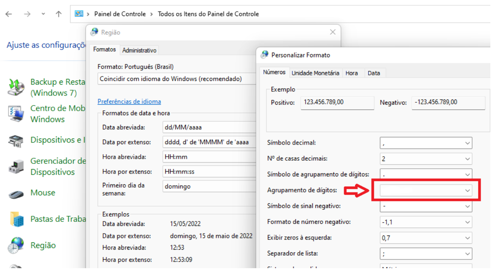Open Primeiro dia da semana dropdown

coord(210,186)
